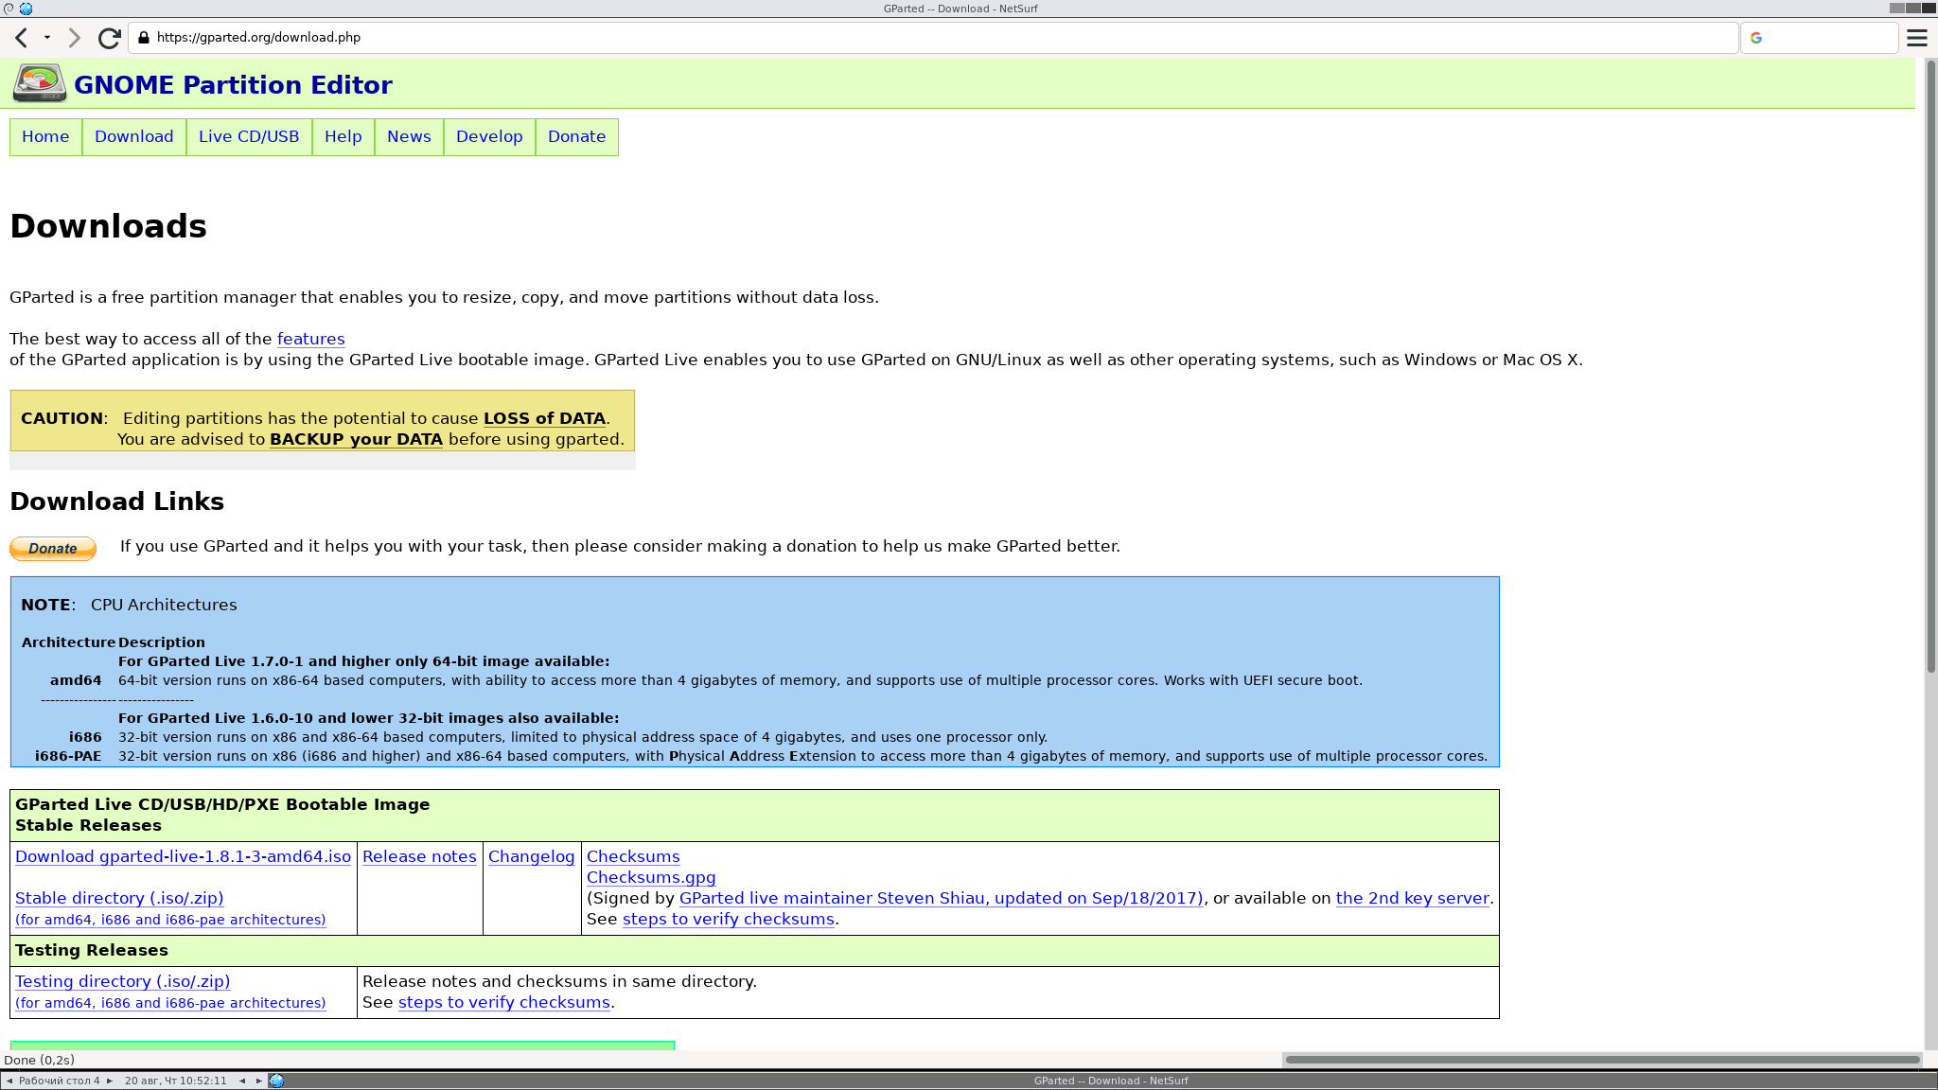Open the Stable directory (.iso/.zip) link

pos(119,898)
